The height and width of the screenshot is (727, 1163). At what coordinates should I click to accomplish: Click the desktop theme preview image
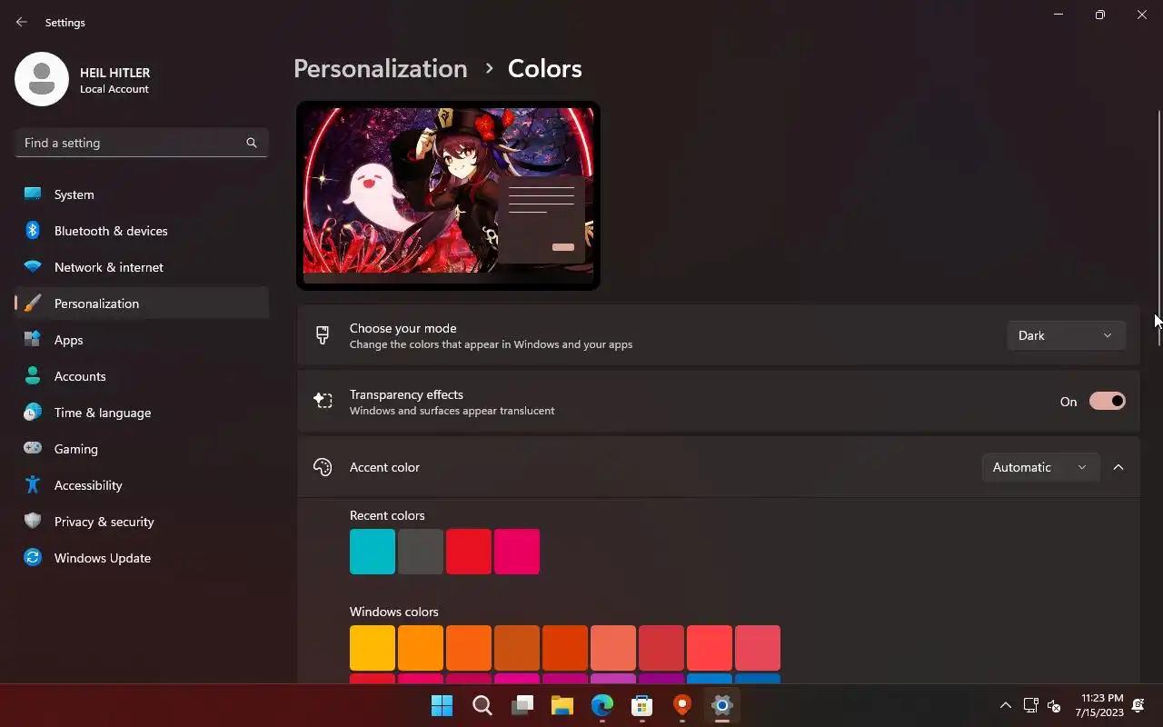(448, 195)
